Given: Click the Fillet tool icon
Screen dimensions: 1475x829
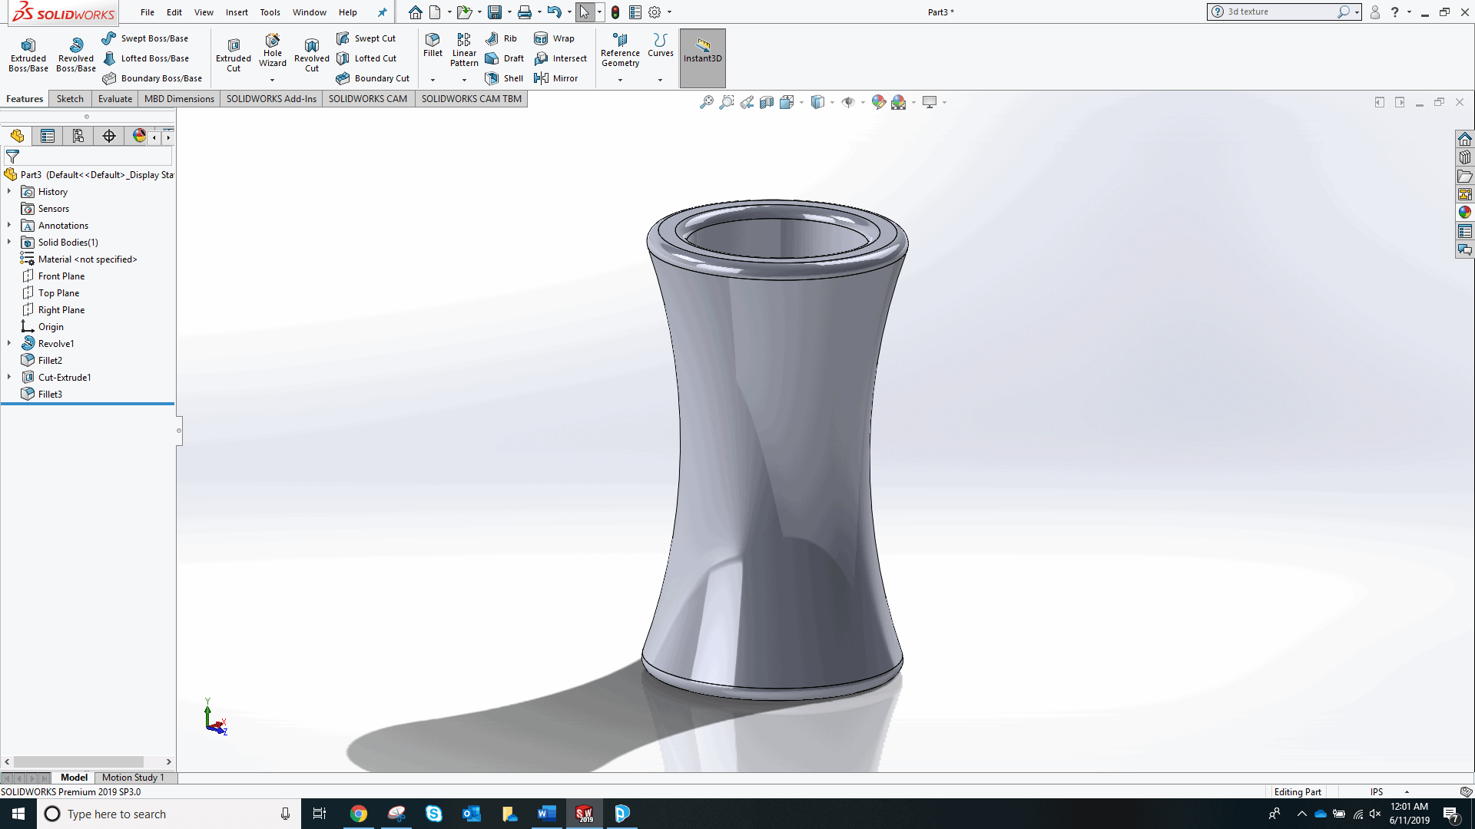Looking at the screenshot, I should coord(433,40).
